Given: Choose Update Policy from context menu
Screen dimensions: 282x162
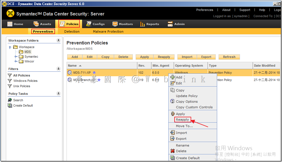Looking at the screenshot, I should [187, 96].
